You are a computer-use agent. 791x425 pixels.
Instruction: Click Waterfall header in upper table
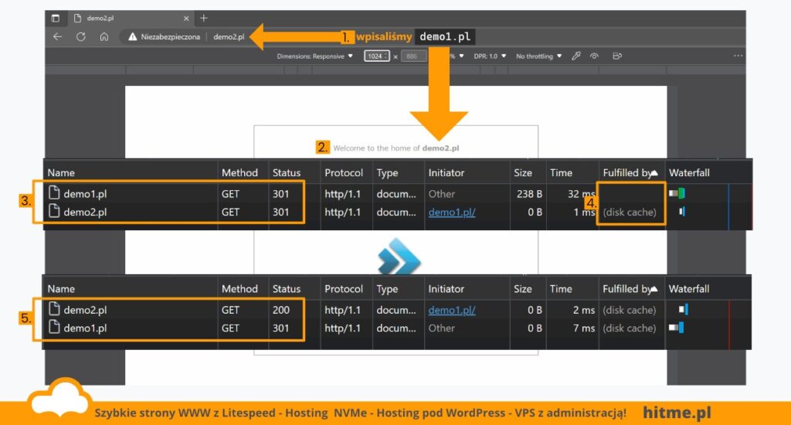pyautogui.click(x=689, y=172)
